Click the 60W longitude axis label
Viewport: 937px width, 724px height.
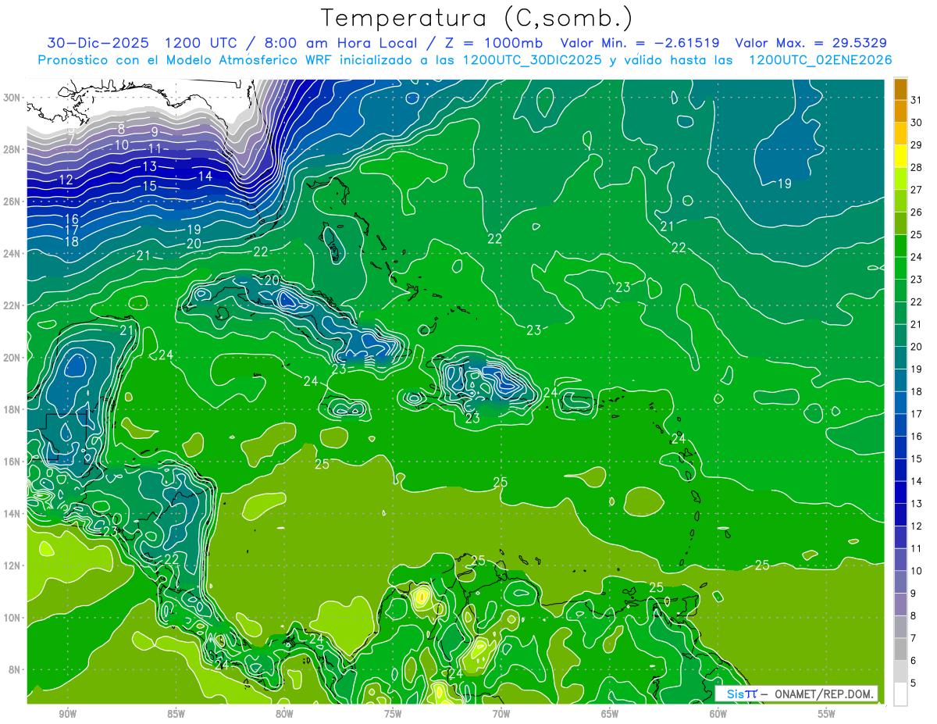[x=718, y=715]
